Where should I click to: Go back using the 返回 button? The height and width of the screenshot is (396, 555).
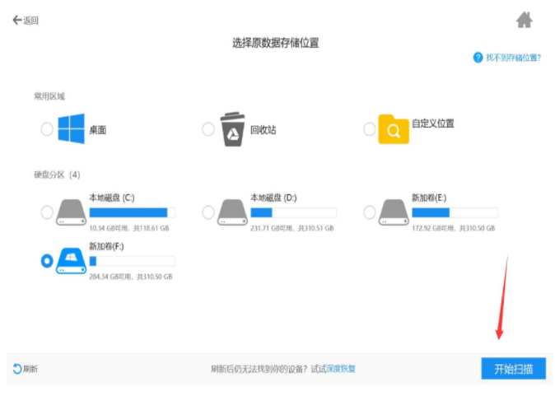(26, 20)
